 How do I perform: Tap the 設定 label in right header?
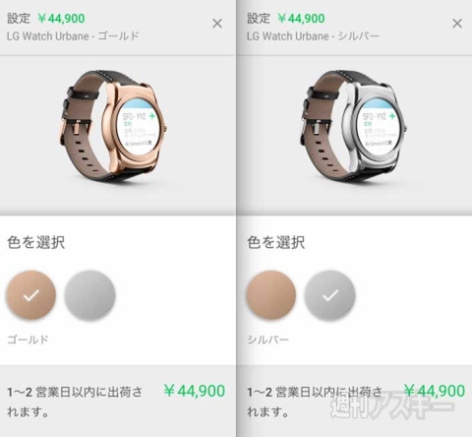(259, 19)
